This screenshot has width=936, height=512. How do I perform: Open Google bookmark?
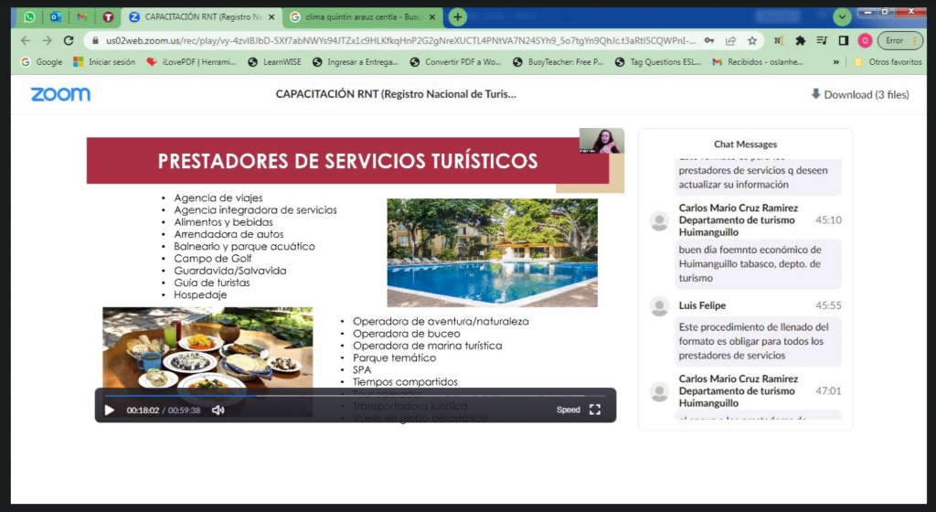[x=42, y=61]
